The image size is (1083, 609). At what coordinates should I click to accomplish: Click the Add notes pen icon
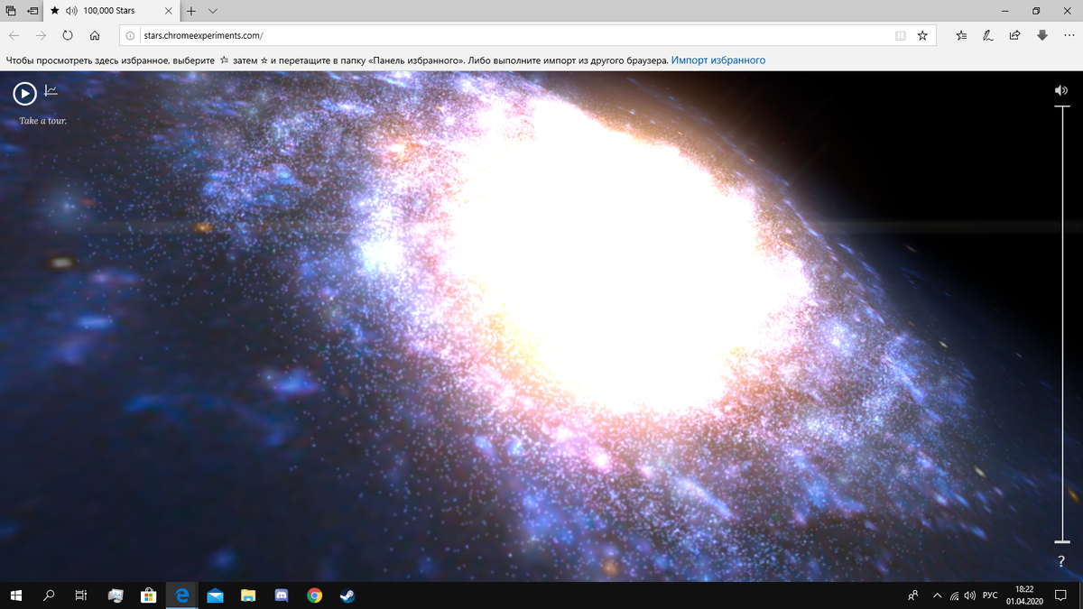pyautogui.click(x=988, y=36)
